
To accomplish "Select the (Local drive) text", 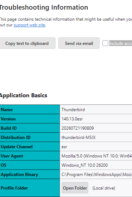I will (104, 188).
